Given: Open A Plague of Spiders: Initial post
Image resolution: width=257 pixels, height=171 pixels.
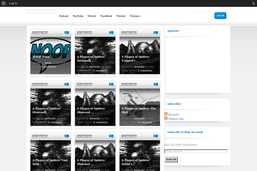Looking at the screenshot, I should click(x=135, y=162).
